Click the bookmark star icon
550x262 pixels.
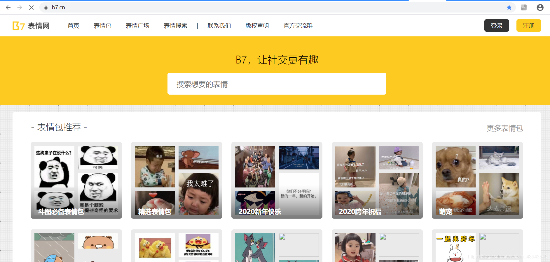(x=509, y=8)
